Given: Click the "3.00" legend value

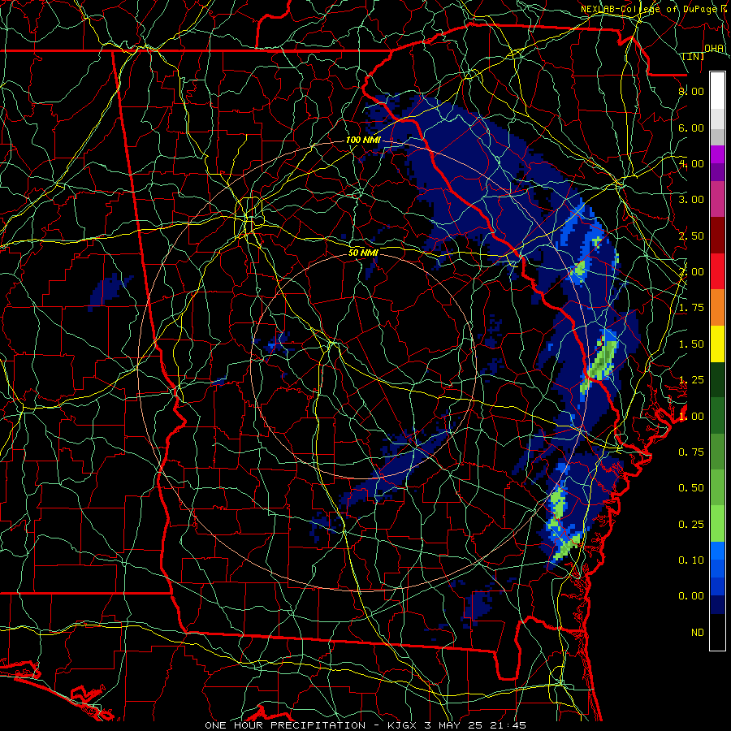Looking at the screenshot, I should point(691,200).
